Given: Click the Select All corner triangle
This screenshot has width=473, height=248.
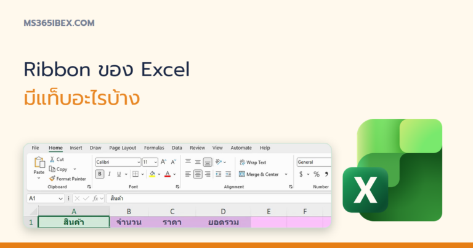Looking at the screenshot, I should (33, 211).
